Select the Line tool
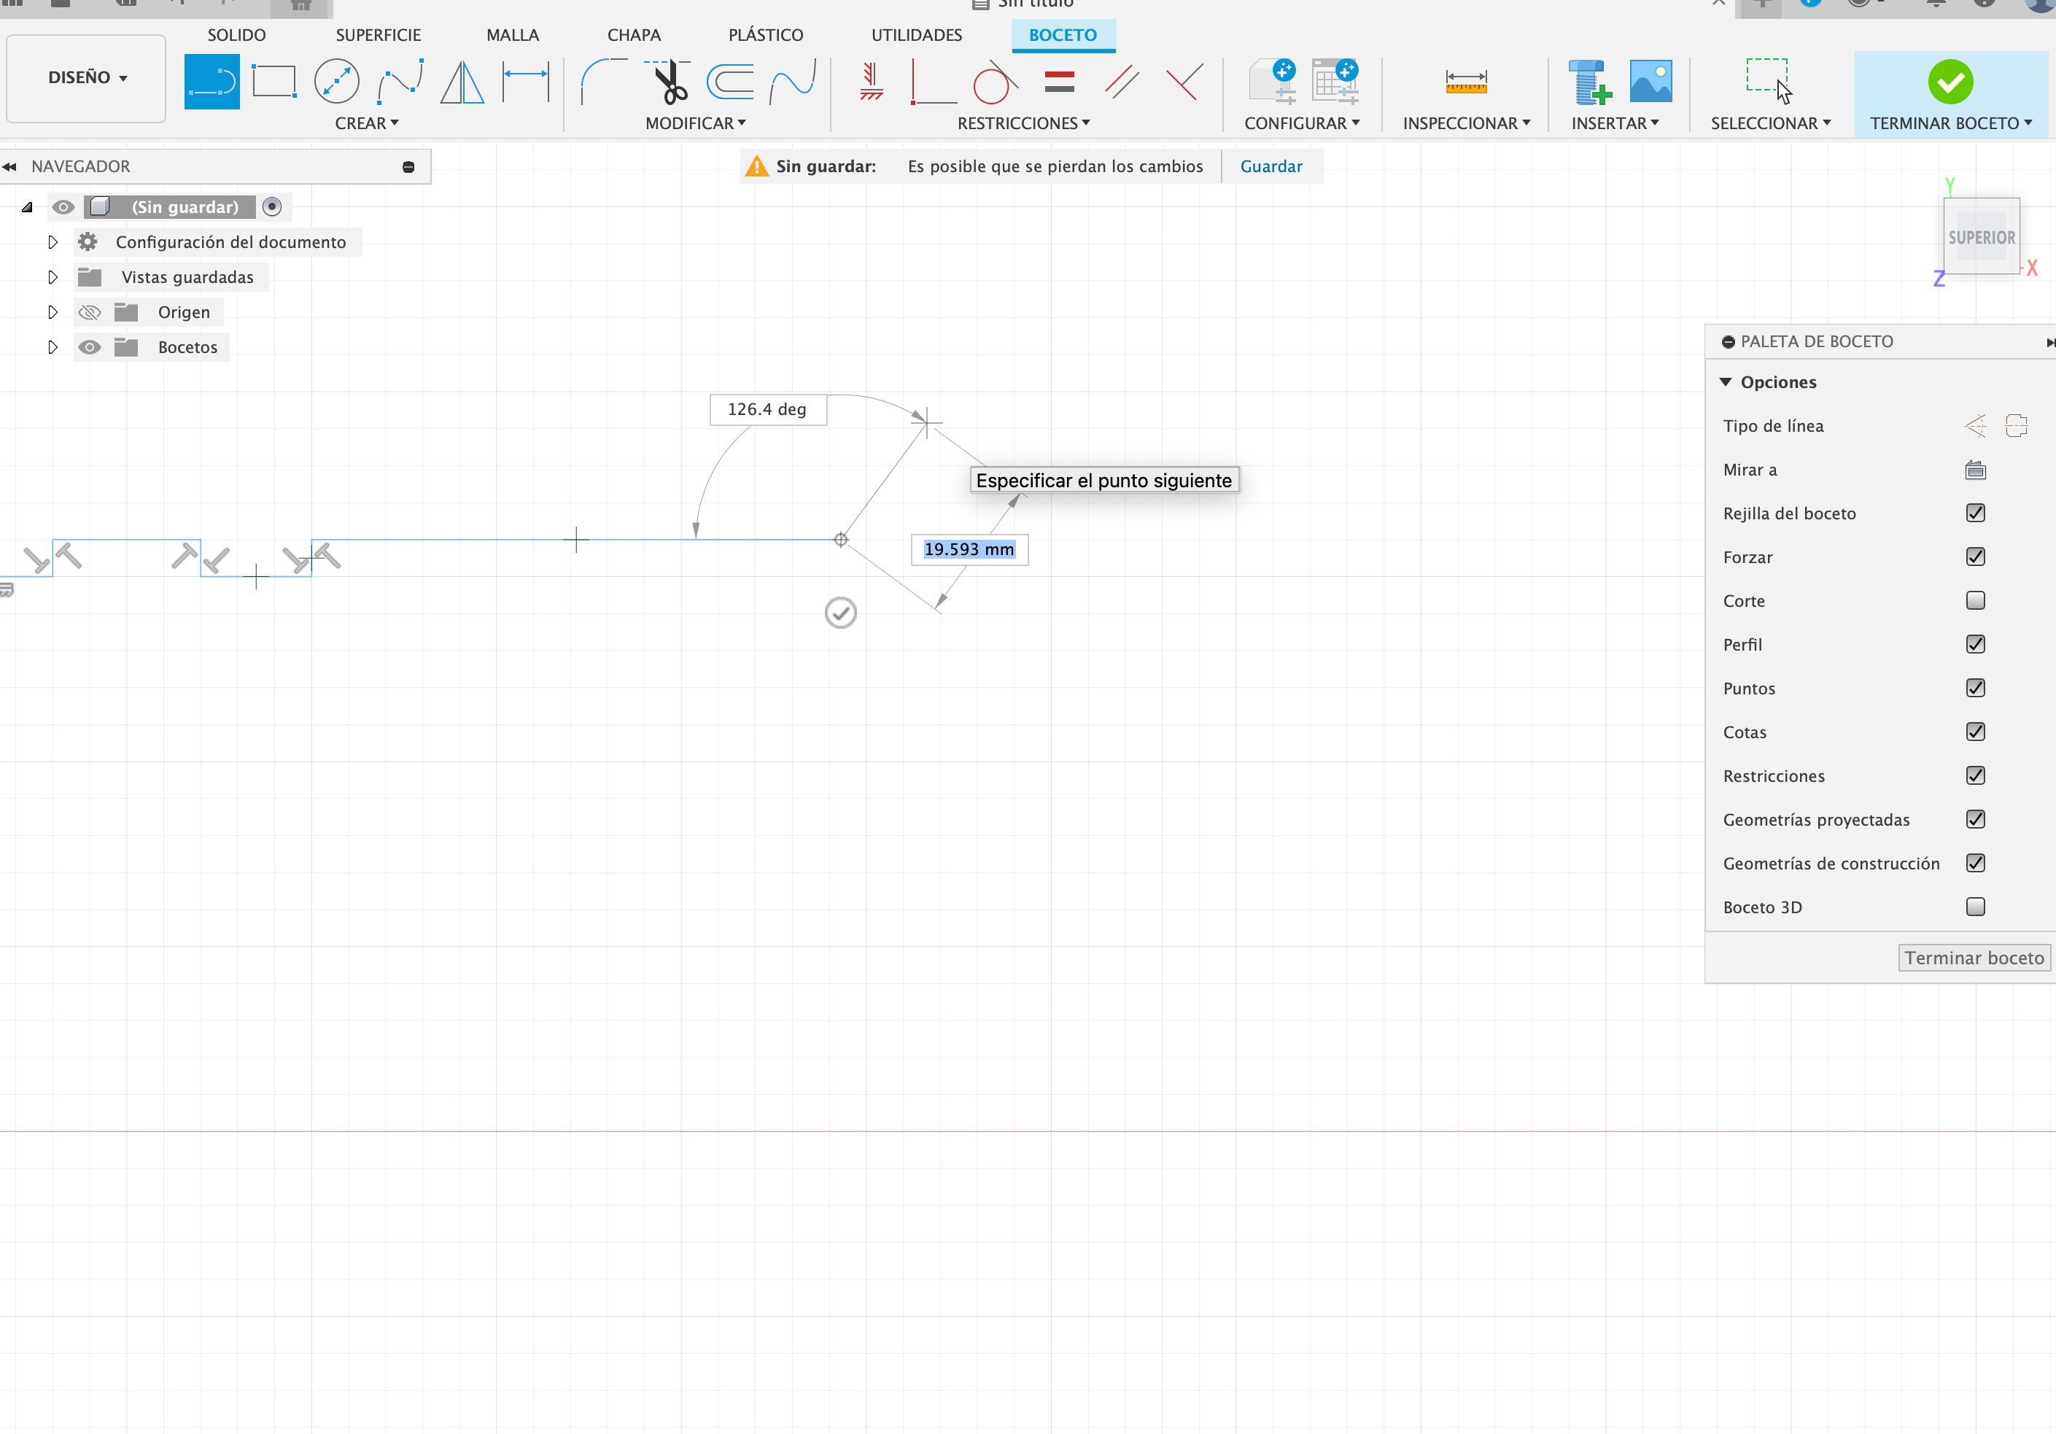Image resolution: width=2056 pixels, height=1434 pixels. [212, 82]
